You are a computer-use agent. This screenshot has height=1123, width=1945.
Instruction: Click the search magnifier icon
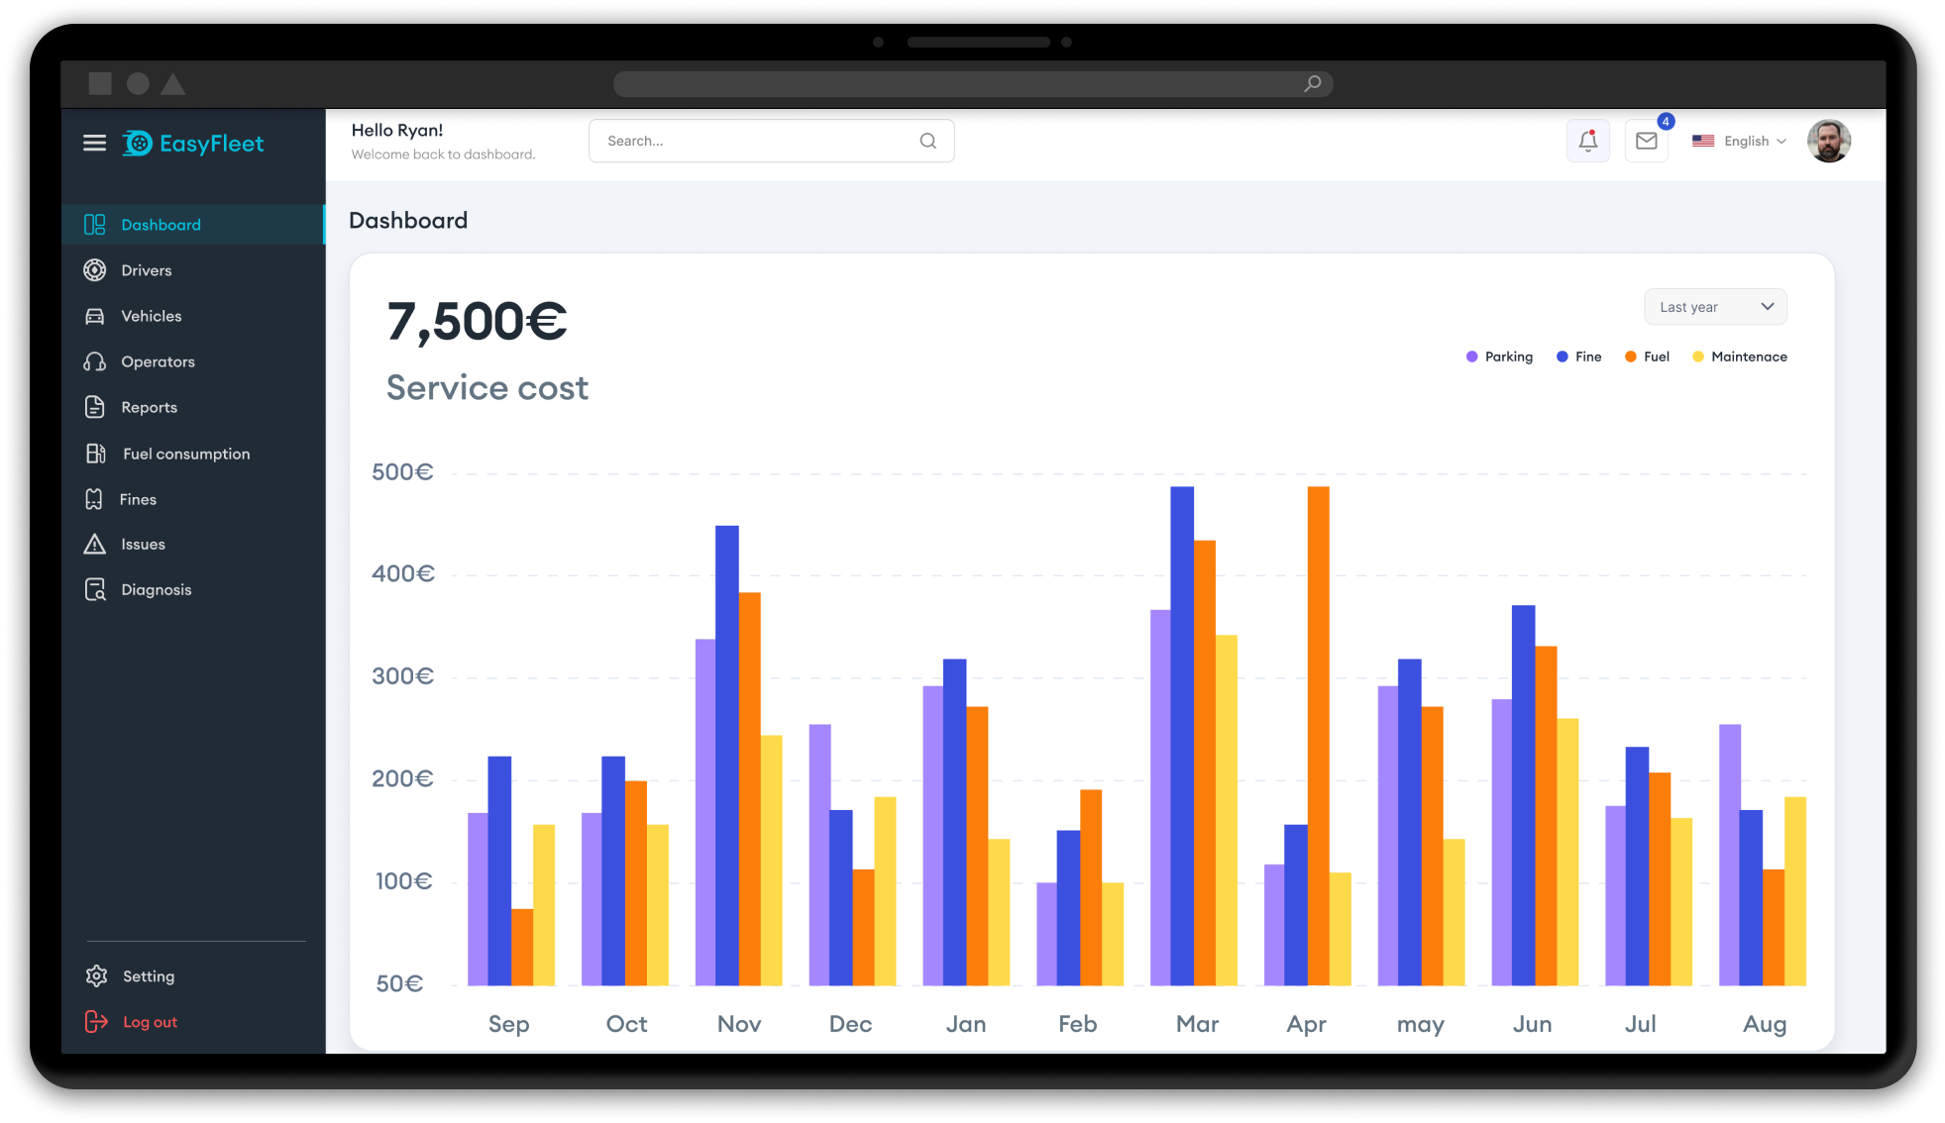(927, 141)
